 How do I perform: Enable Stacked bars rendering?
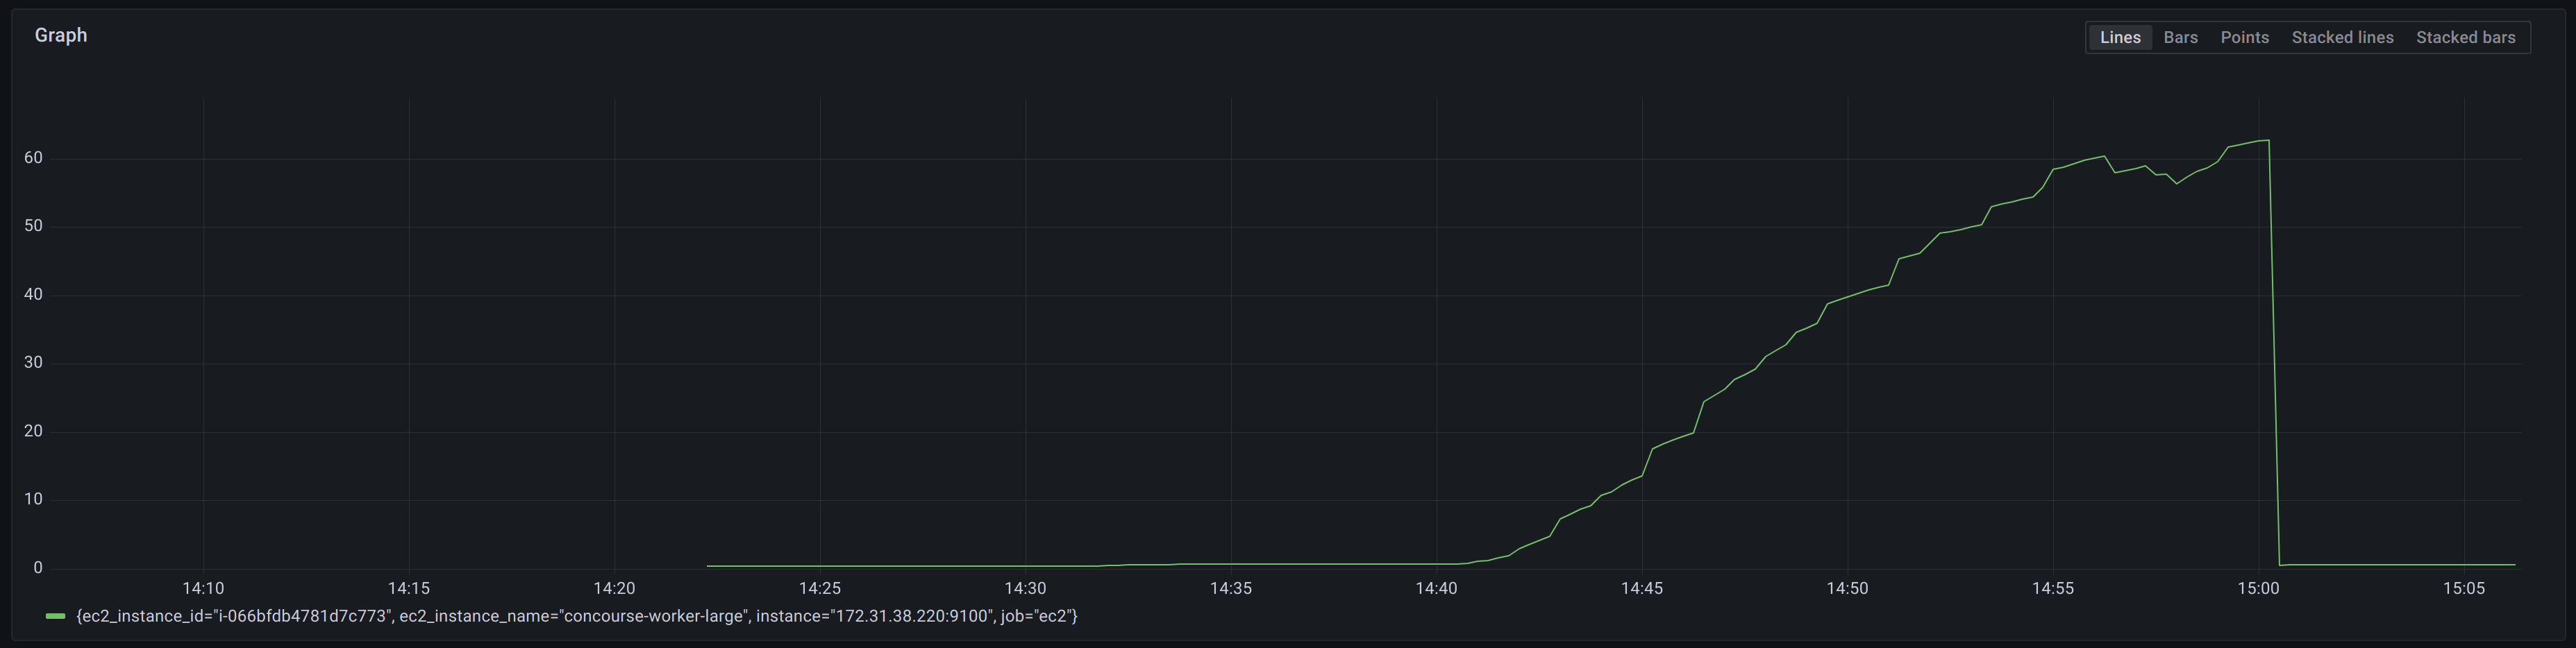tap(2466, 37)
